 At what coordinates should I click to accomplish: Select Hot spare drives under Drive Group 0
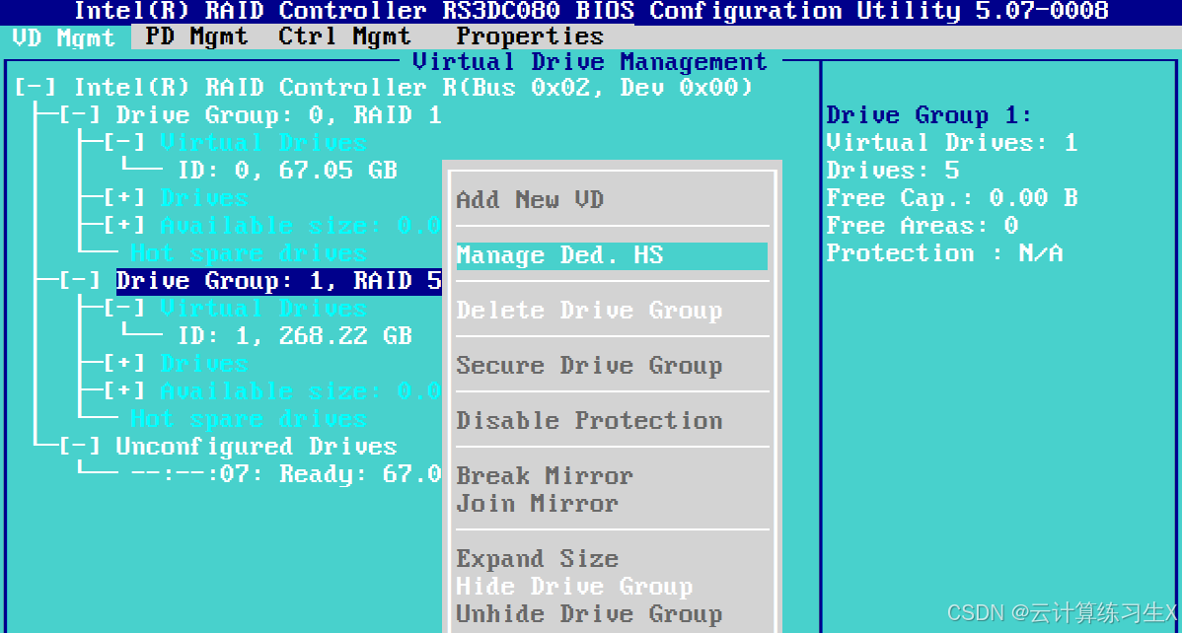pyautogui.click(x=248, y=254)
